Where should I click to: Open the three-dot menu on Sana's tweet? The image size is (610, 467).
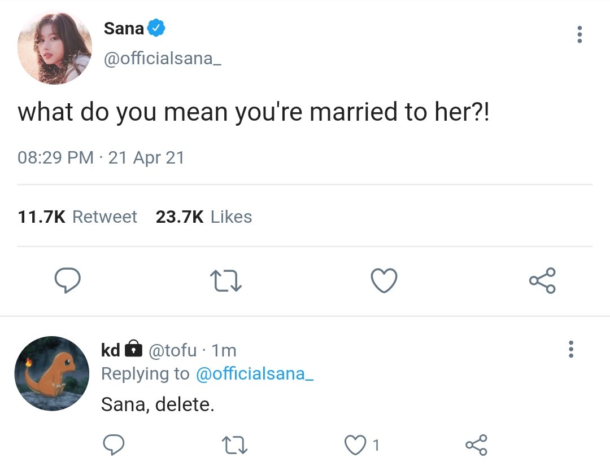[579, 34]
